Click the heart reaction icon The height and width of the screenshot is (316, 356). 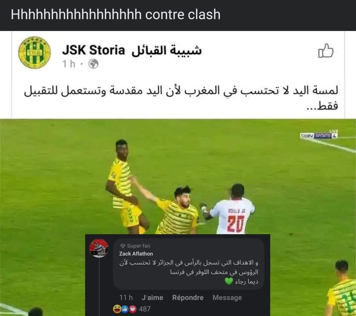coord(133,309)
